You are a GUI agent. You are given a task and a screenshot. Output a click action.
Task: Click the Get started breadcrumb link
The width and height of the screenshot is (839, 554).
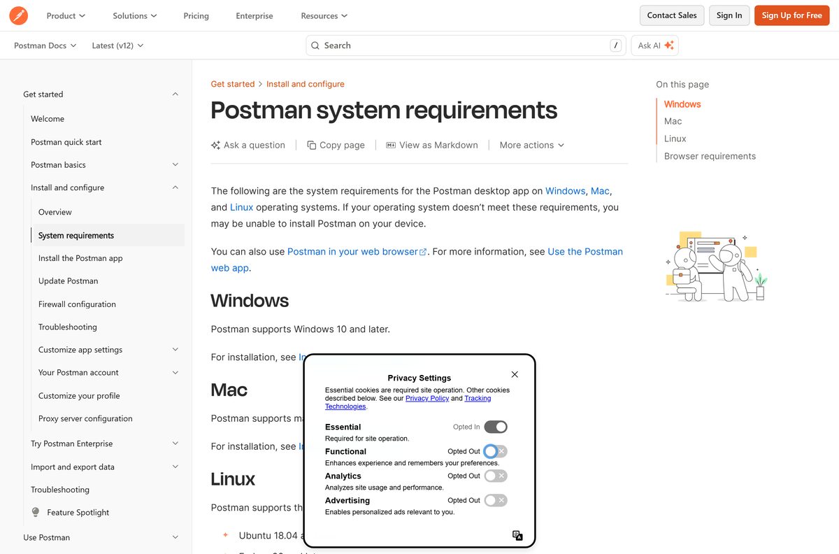click(x=233, y=84)
